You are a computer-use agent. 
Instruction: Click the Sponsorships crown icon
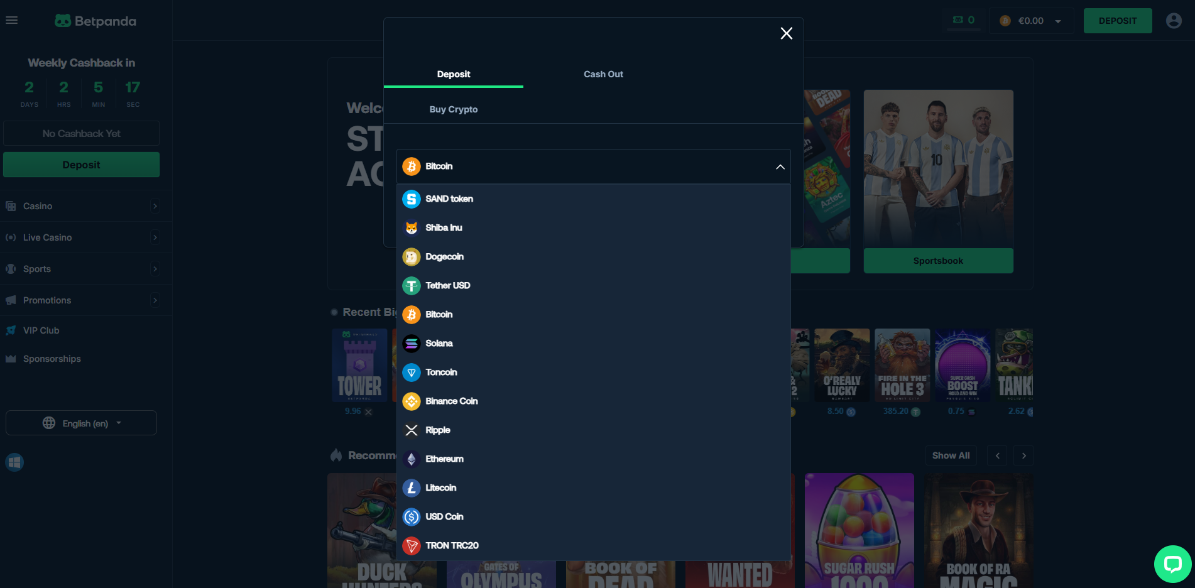click(11, 359)
